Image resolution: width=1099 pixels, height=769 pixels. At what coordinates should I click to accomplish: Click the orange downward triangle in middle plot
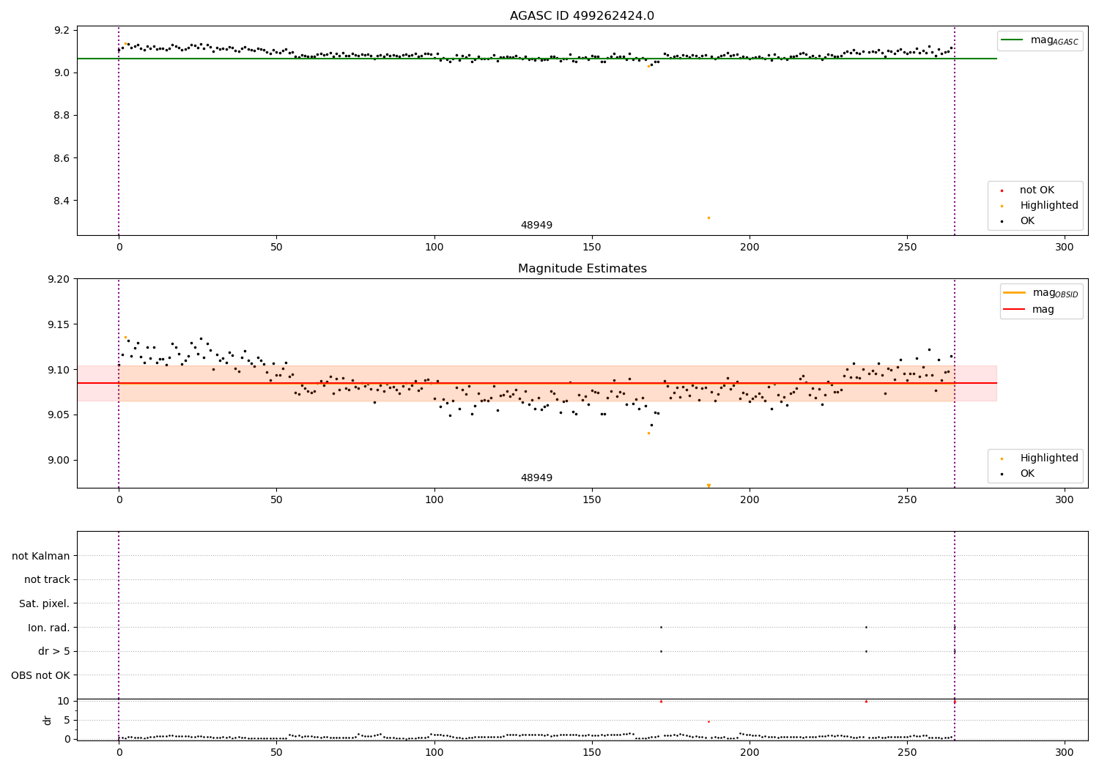pos(708,486)
